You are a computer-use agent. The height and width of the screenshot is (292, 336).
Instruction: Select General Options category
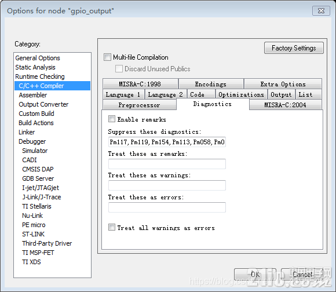38,58
